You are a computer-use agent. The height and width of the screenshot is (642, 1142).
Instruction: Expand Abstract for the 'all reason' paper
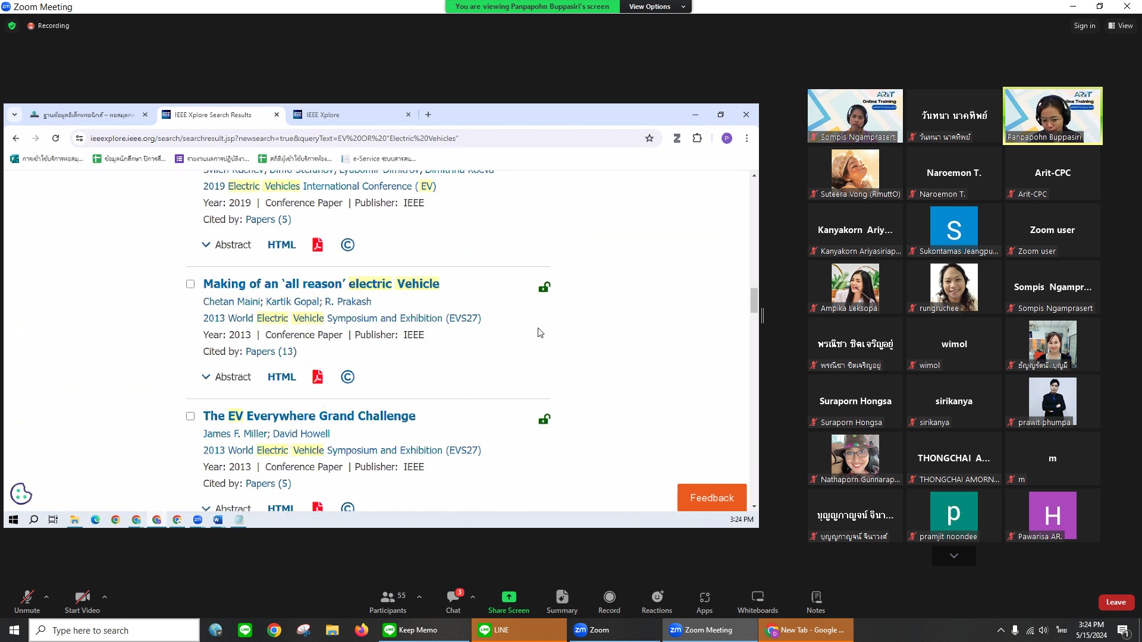click(x=227, y=377)
